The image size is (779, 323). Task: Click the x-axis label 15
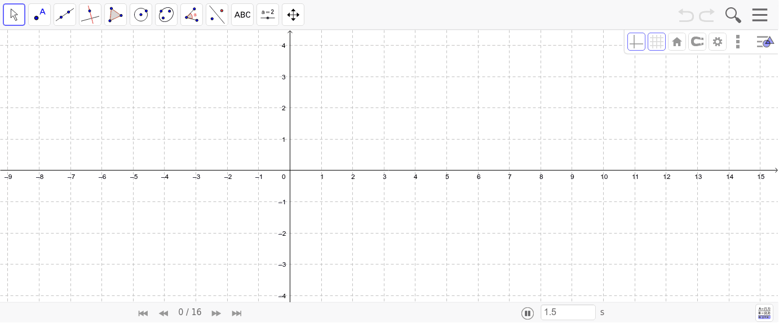tap(761, 177)
